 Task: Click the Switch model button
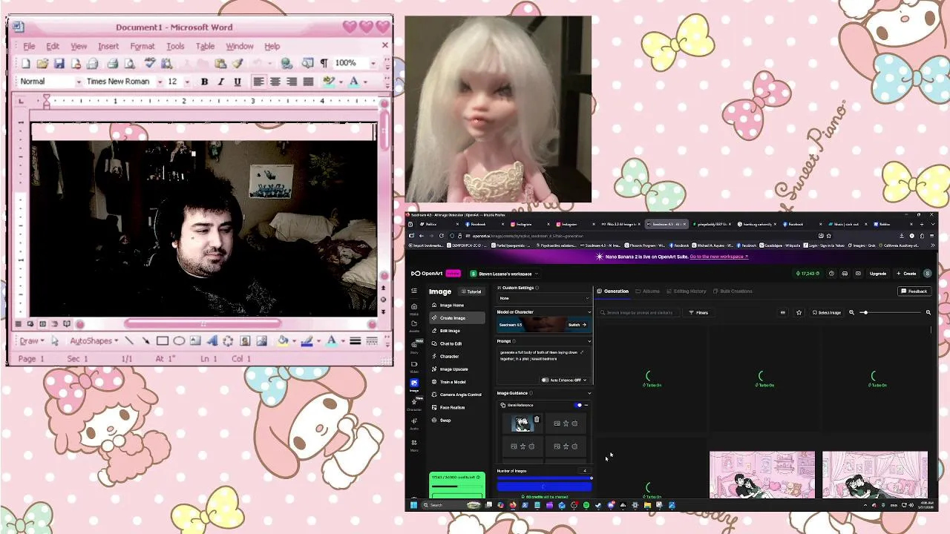[x=577, y=325]
